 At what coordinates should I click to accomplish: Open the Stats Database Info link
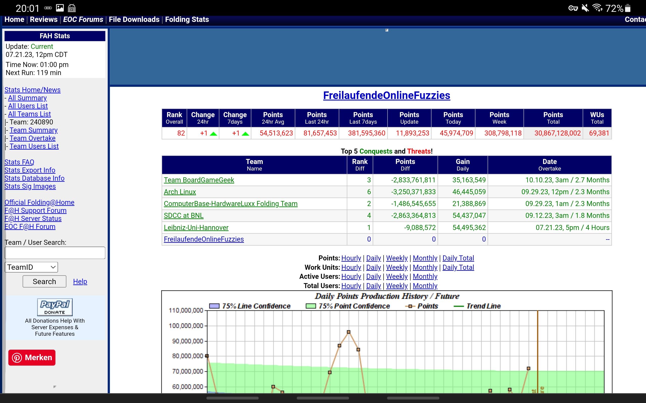coord(34,178)
